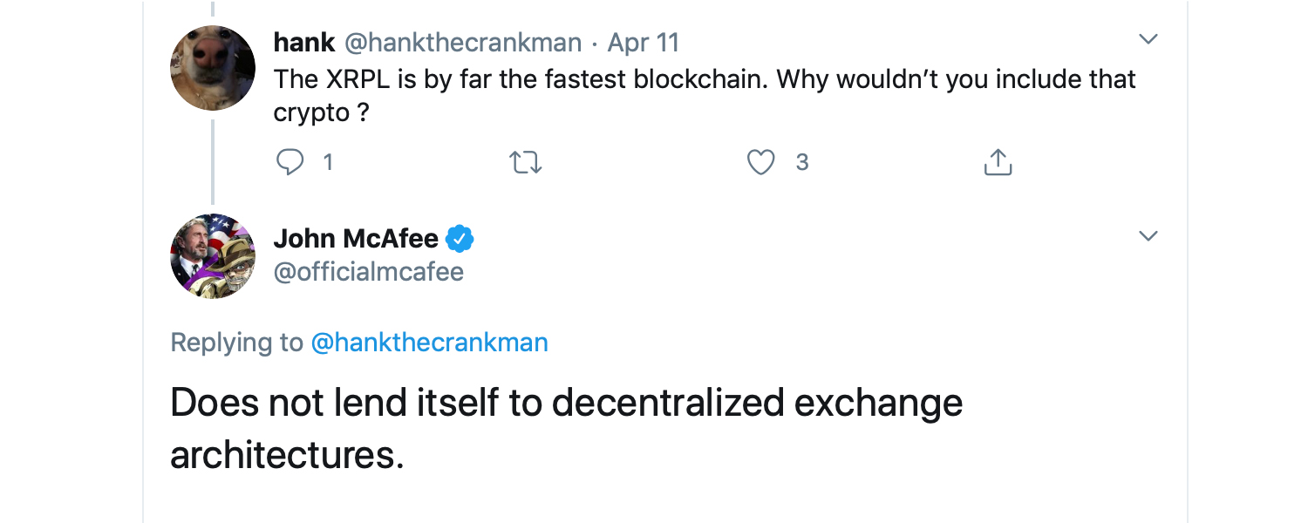Click the heart icon showing 3 likes
The height and width of the screenshot is (523, 1308).
tap(761, 162)
